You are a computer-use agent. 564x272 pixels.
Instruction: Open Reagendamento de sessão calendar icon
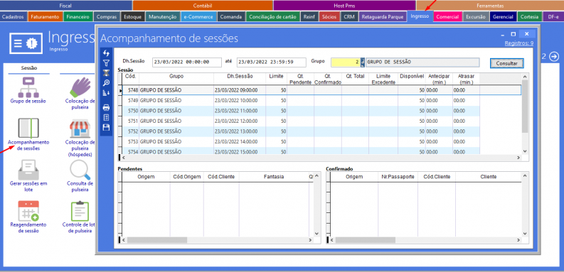tap(28, 211)
